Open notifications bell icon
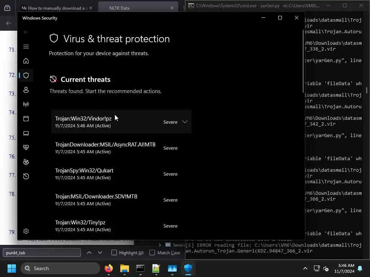Image resolution: width=370 pixels, height=277 pixels. [x=360, y=268]
